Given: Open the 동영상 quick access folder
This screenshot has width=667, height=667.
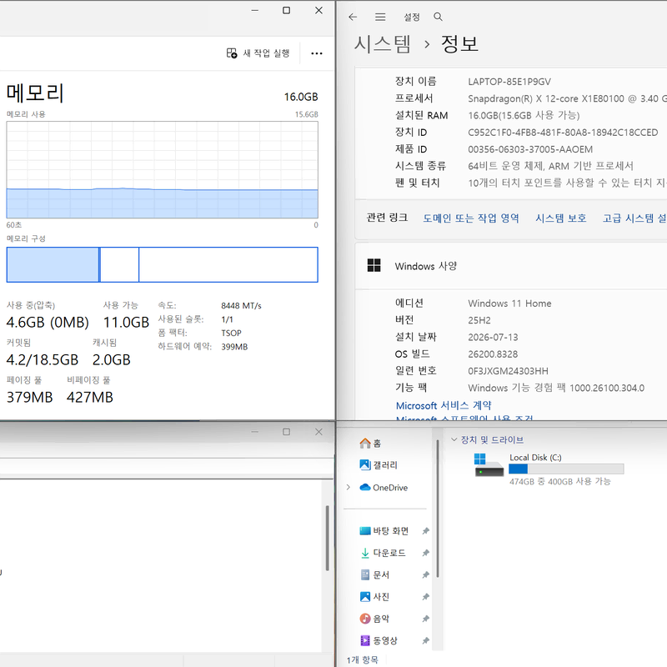Looking at the screenshot, I should point(379,640).
